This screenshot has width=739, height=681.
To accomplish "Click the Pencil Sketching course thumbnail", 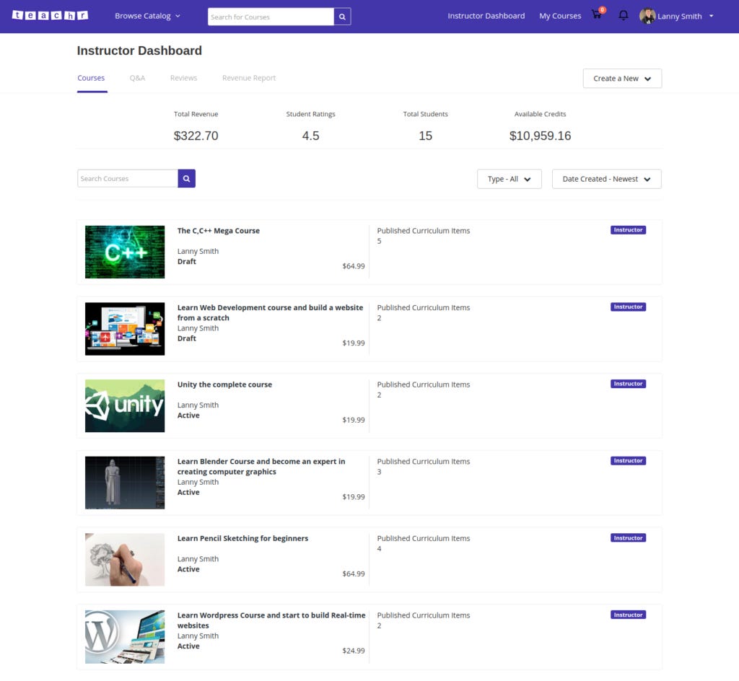I will 125,560.
